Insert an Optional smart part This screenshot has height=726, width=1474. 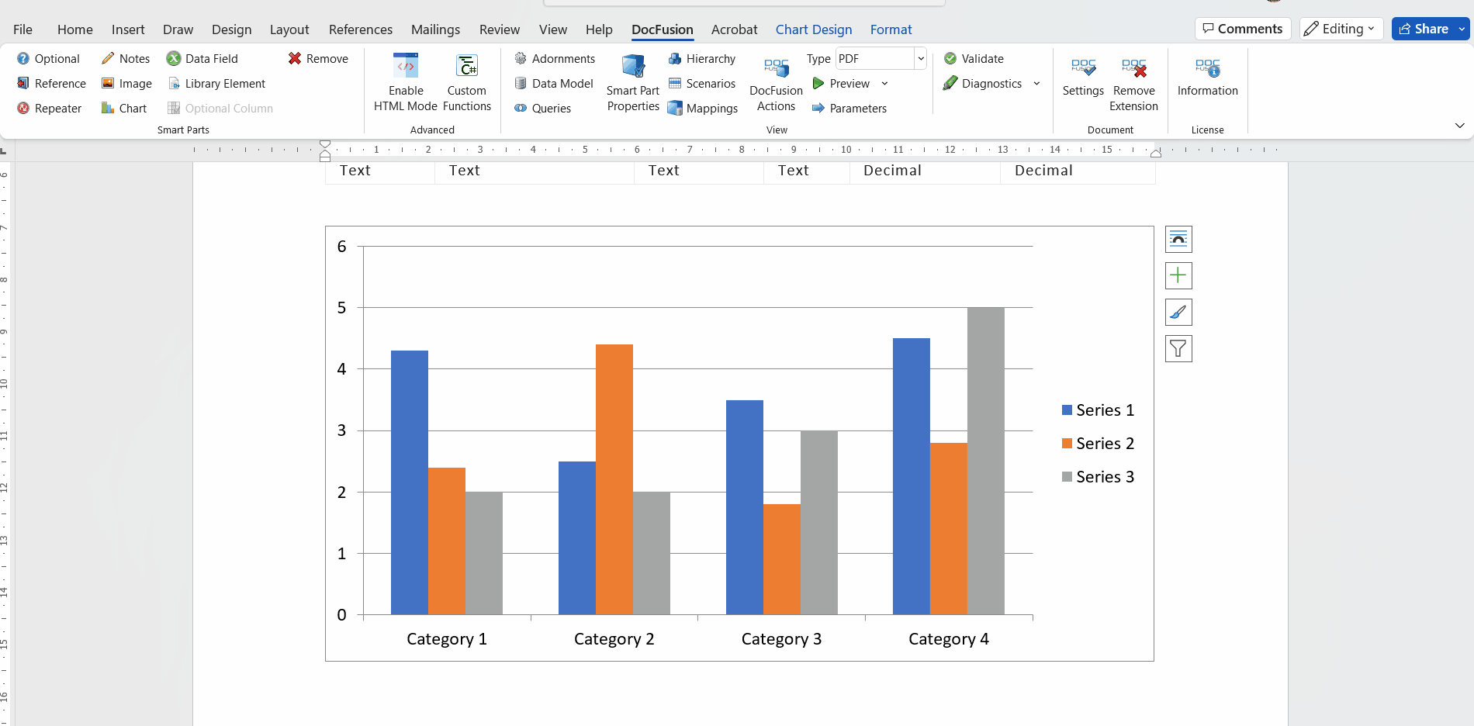pos(48,59)
